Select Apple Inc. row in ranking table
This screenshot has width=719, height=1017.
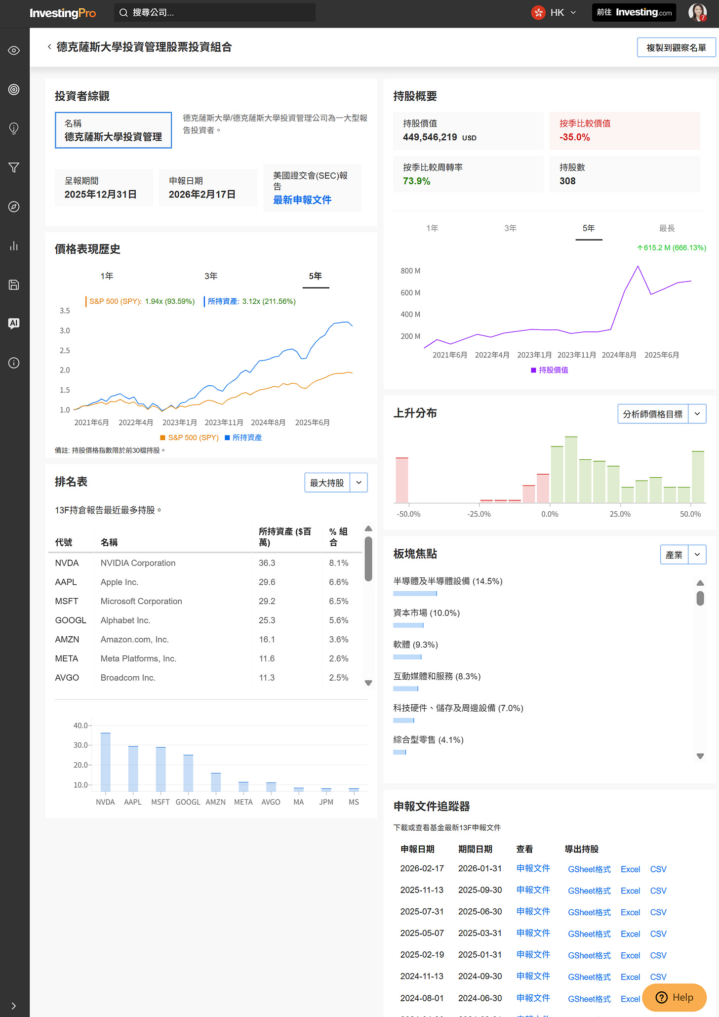[x=205, y=582]
